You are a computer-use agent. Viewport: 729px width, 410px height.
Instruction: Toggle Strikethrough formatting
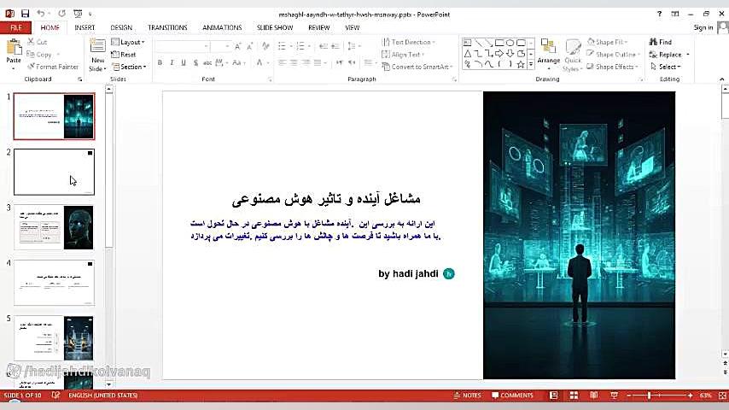point(207,62)
